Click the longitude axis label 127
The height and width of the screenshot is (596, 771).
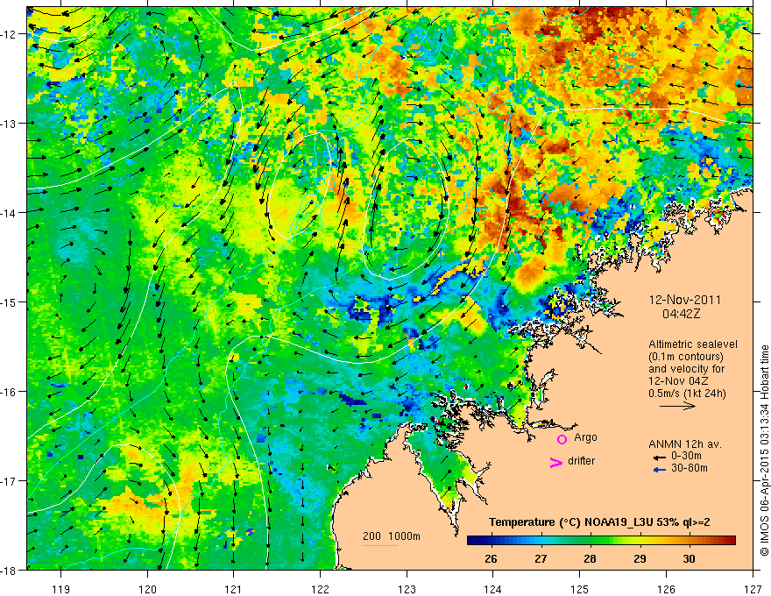click(753, 589)
